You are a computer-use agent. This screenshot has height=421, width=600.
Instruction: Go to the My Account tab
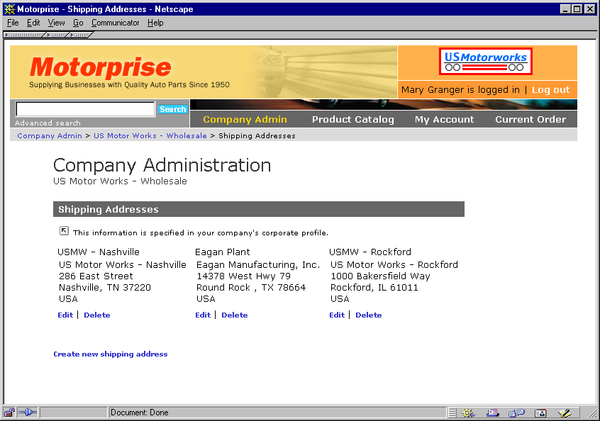pyautogui.click(x=444, y=119)
